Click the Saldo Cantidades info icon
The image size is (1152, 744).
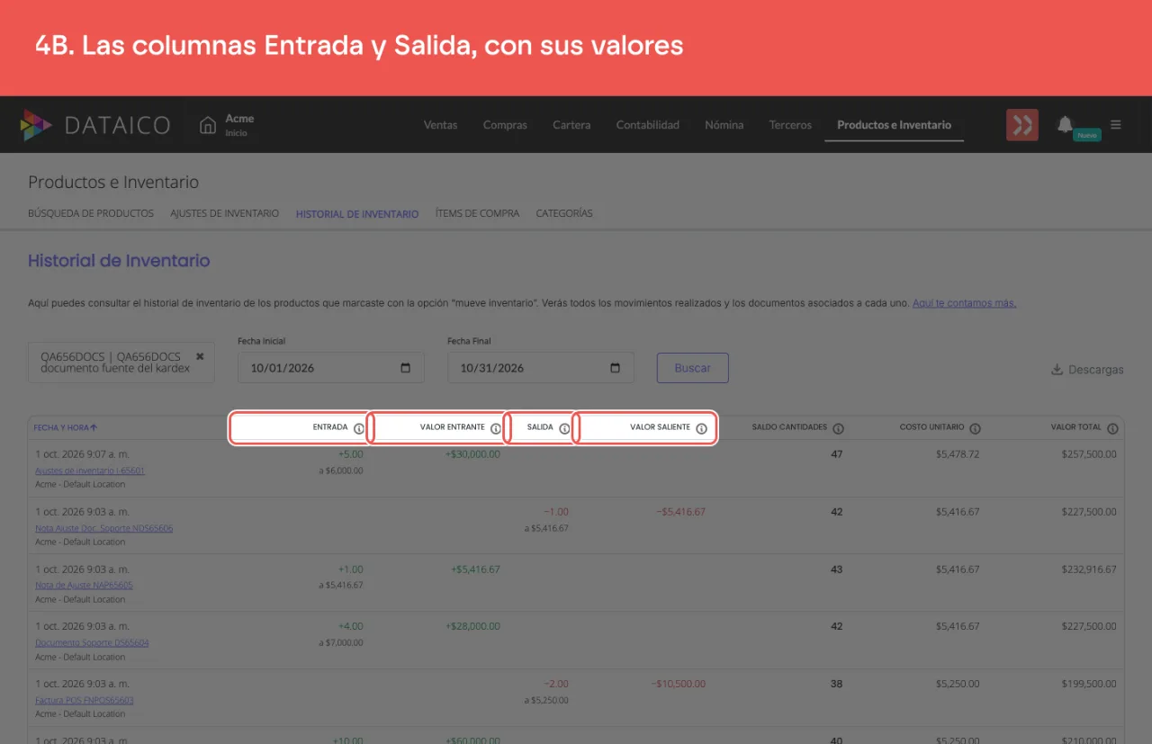coord(838,428)
